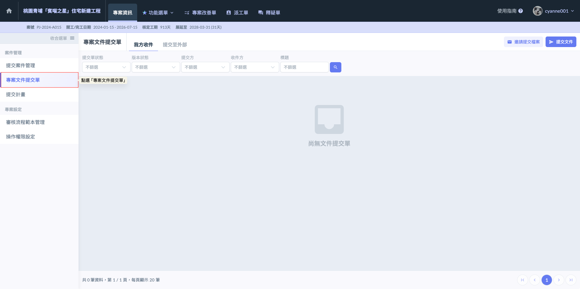Click the case number PJ-2024-A015
The height and width of the screenshot is (289, 580).
pos(49,27)
